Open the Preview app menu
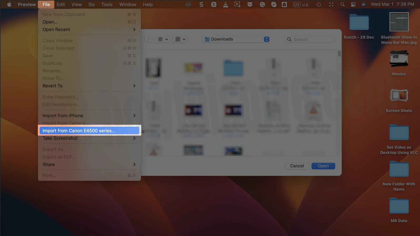Viewport: 420px width, 236px height. (x=27, y=4)
